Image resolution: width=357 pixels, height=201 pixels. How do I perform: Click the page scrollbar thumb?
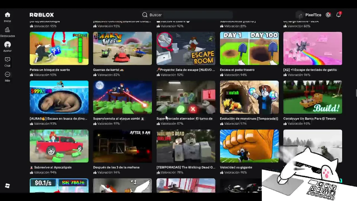click(x=356, y=93)
